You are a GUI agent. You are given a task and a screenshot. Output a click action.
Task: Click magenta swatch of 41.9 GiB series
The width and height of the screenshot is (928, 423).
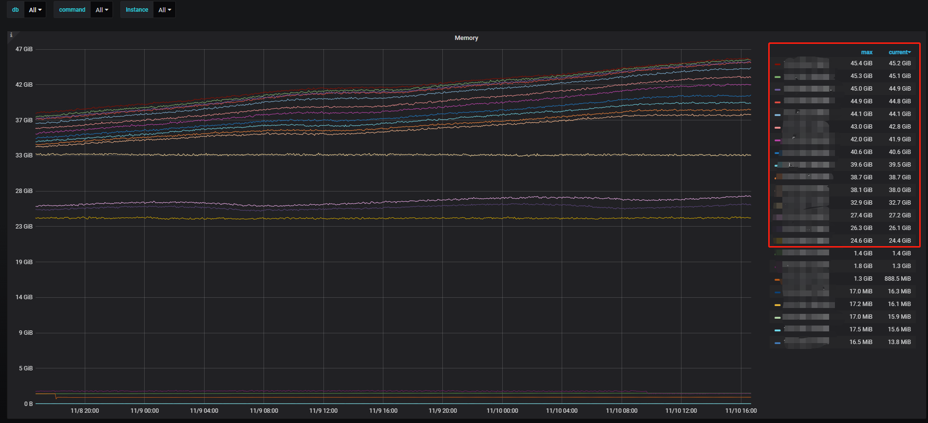tap(777, 140)
